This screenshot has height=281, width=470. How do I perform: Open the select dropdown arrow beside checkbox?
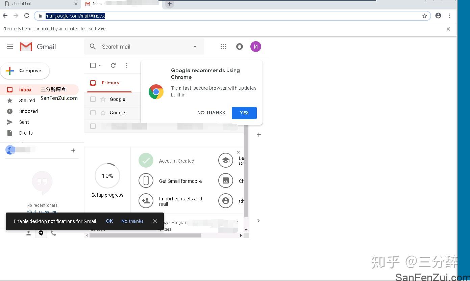click(100, 65)
